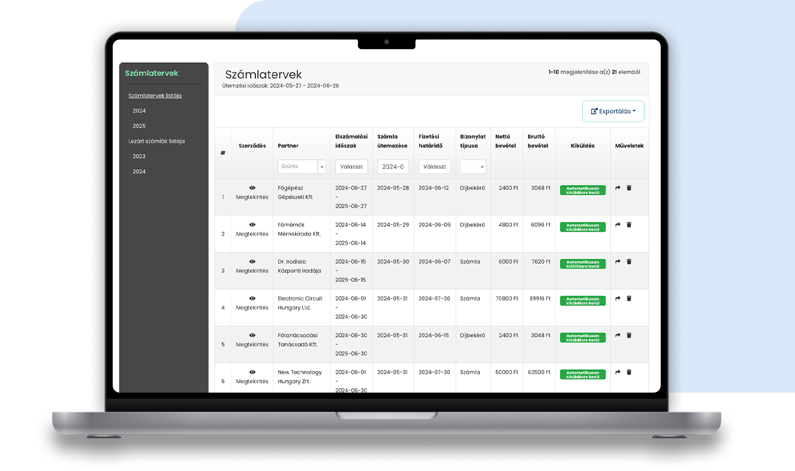795x471 pixels.
Task: Click the forward arrow icon in row 1
Action: [x=618, y=188]
